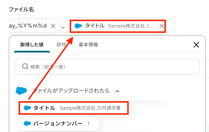Click the ay_%Y%m%d date chip text
The image size is (209, 132).
[x=28, y=26]
